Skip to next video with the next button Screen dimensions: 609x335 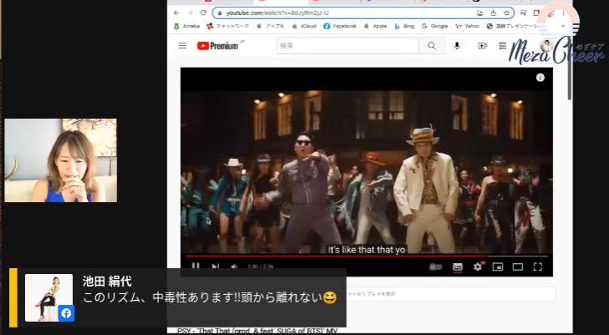[x=215, y=266]
